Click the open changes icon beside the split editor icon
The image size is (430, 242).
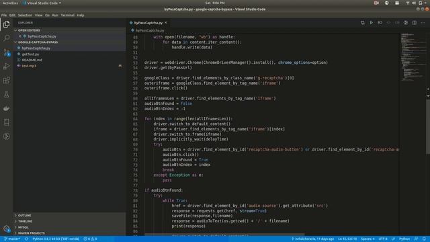[x=406, y=23]
